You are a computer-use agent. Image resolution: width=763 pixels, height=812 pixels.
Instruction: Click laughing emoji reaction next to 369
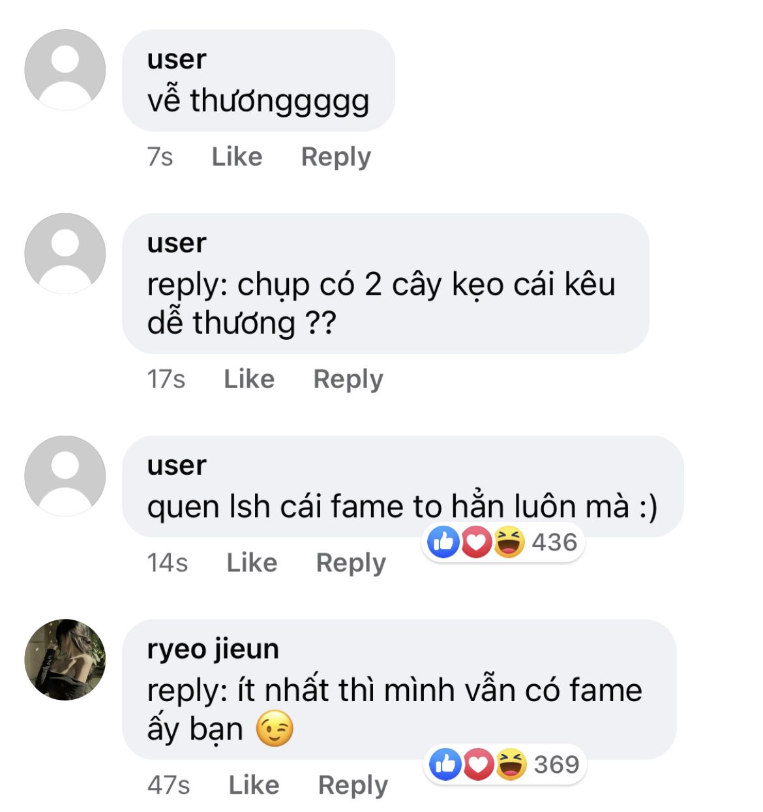point(511,764)
